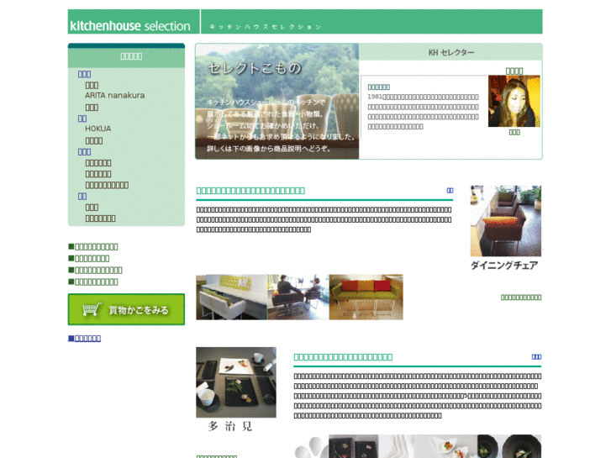Screen dimensions: 611x458
Task: Click the ダイニングチェア caption text
Action: (x=504, y=266)
